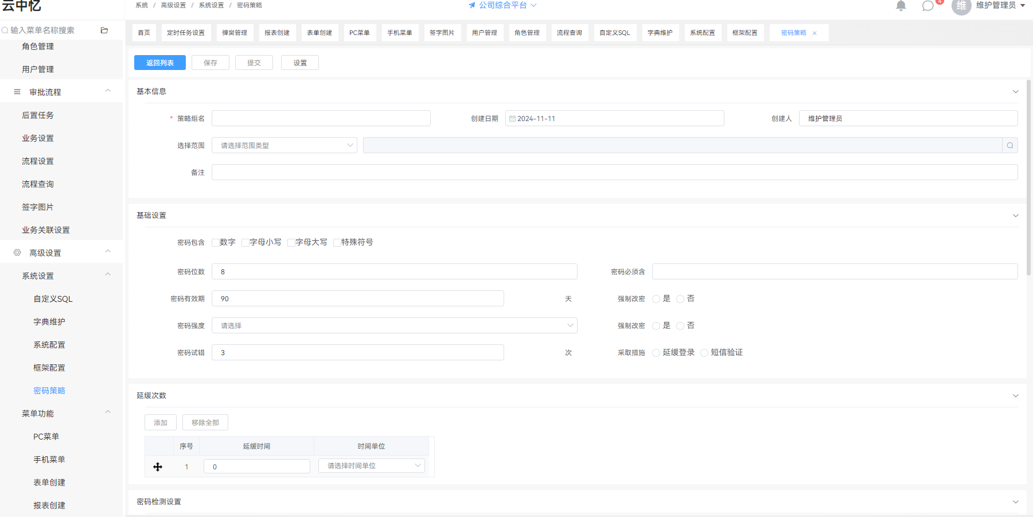1033x517 pixels.
Task: Click the search icon in range field
Action: click(x=1010, y=146)
